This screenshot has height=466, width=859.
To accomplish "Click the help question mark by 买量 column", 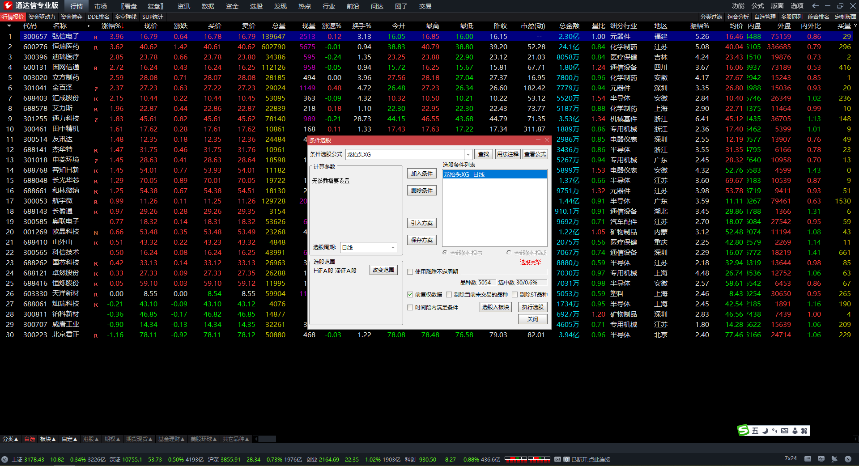I will pos(855,26).
